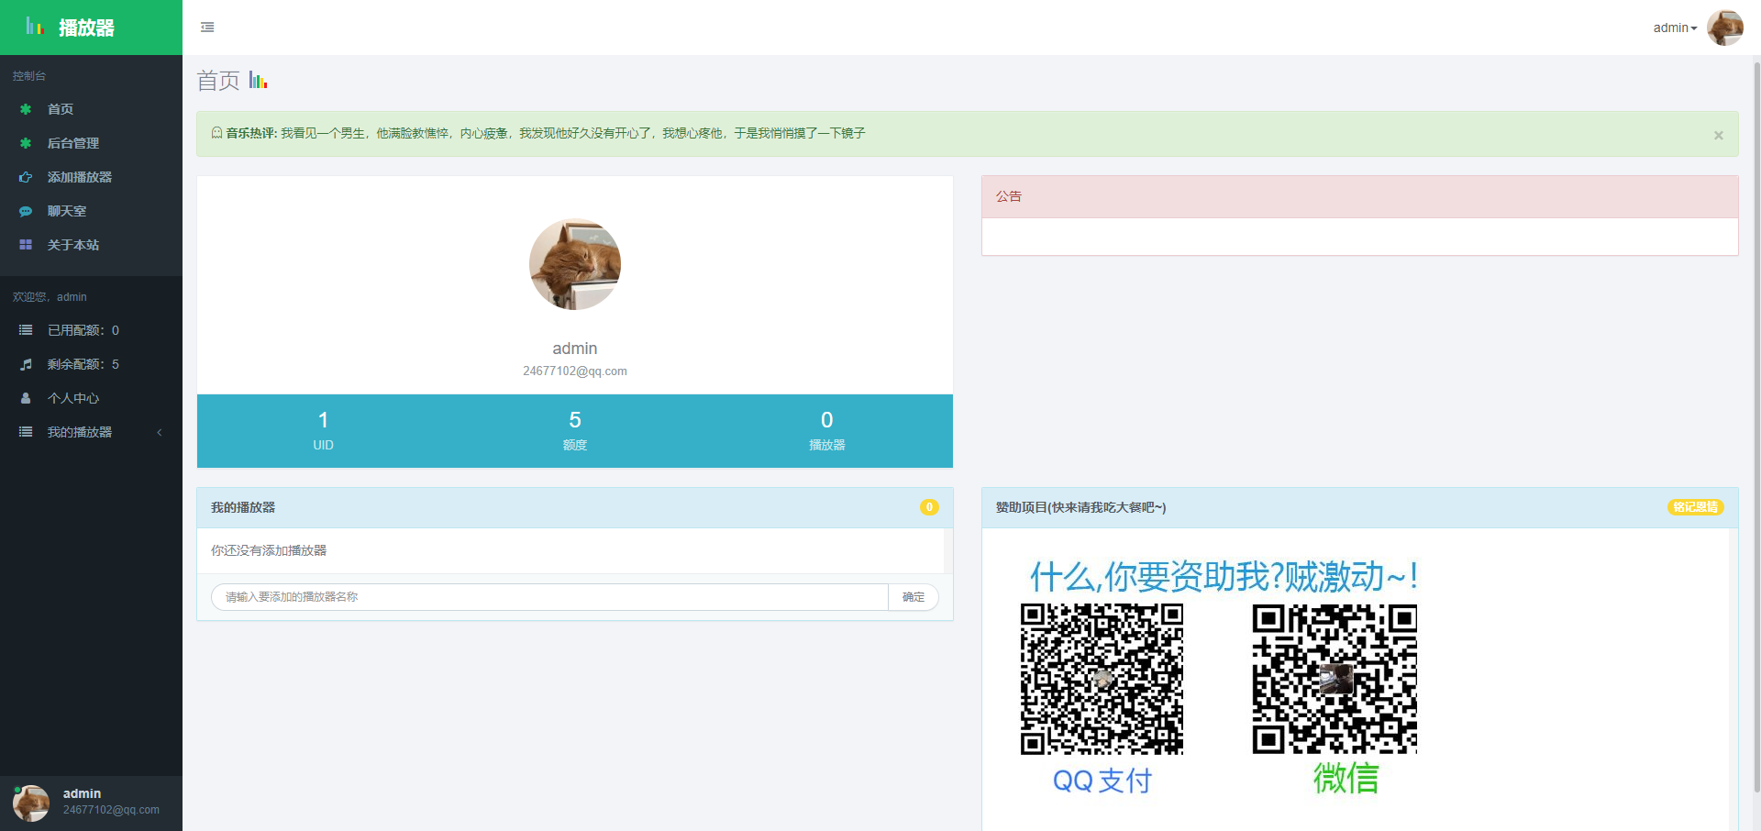This screenshot has width=1761, height=831.
Task: Expand the 我的播放器 sidebar submenu
Action: 91,432
